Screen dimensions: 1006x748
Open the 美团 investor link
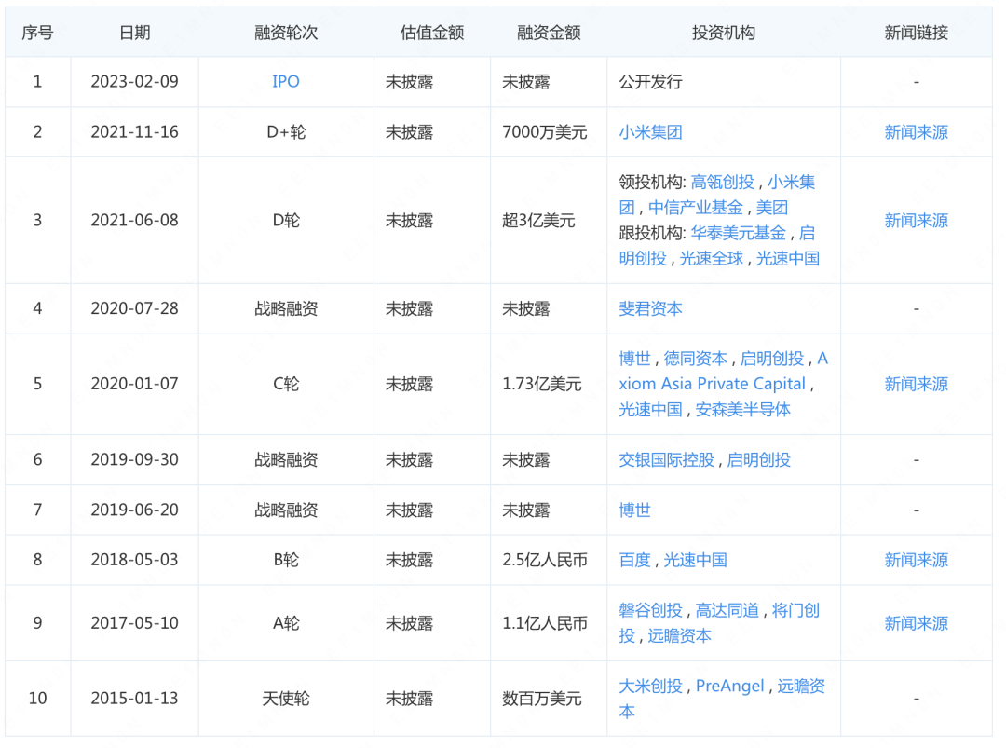click(x=771, y=207)
